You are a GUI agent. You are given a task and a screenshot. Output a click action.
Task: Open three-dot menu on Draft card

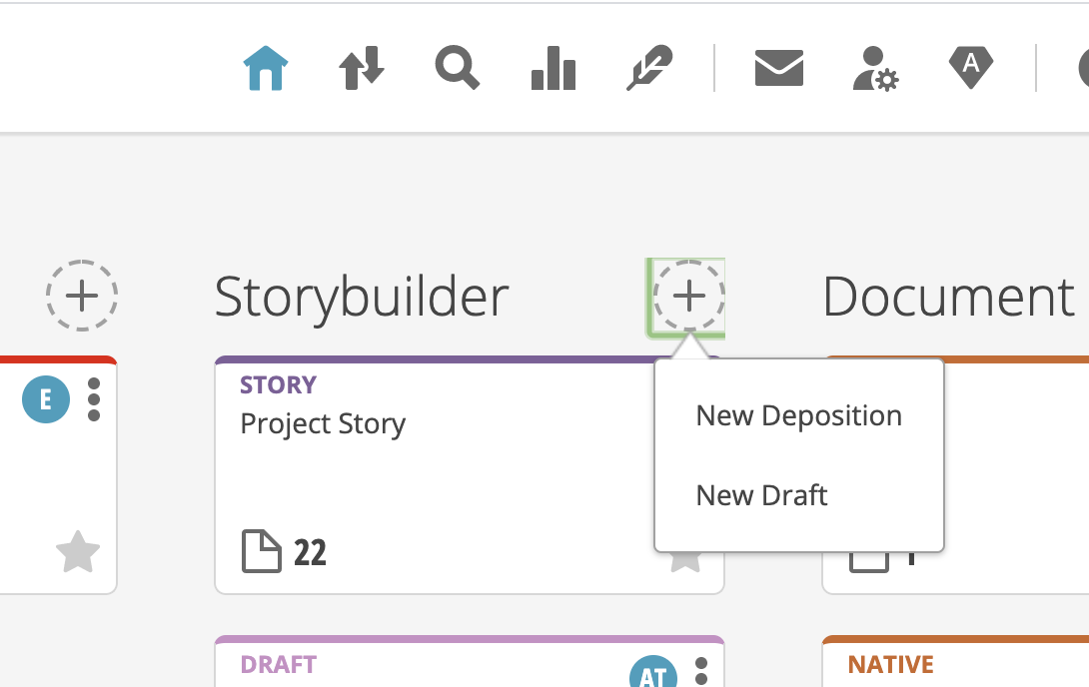[x=701, y=672]
